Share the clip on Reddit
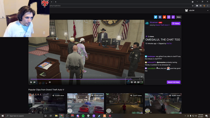The width and height of the screenshot is (210, 118). click(x=164, y=17)
